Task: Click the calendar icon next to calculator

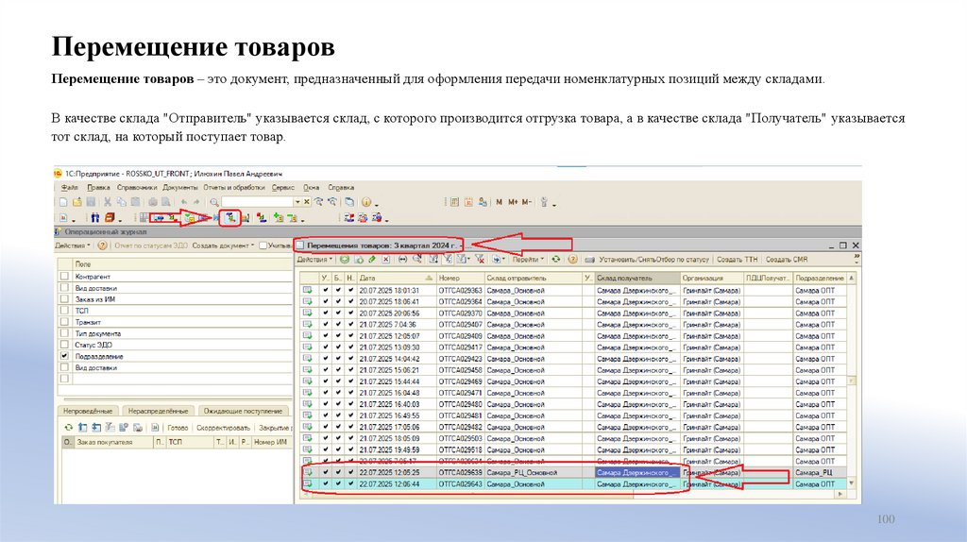Action: (x=468, y=202)
